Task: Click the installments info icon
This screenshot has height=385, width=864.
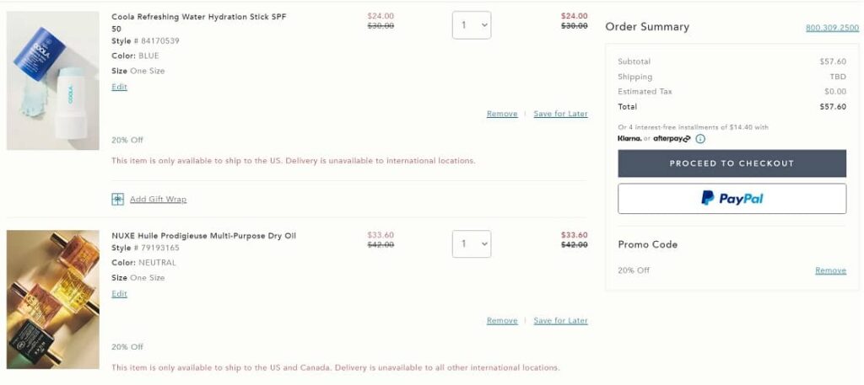Action: coord(700,139)
